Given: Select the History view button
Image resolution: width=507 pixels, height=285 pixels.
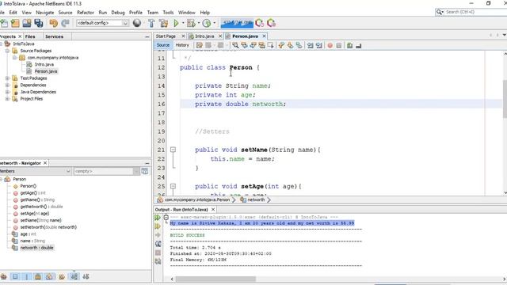Looking at the screenshot, I should tap(182, 45).
